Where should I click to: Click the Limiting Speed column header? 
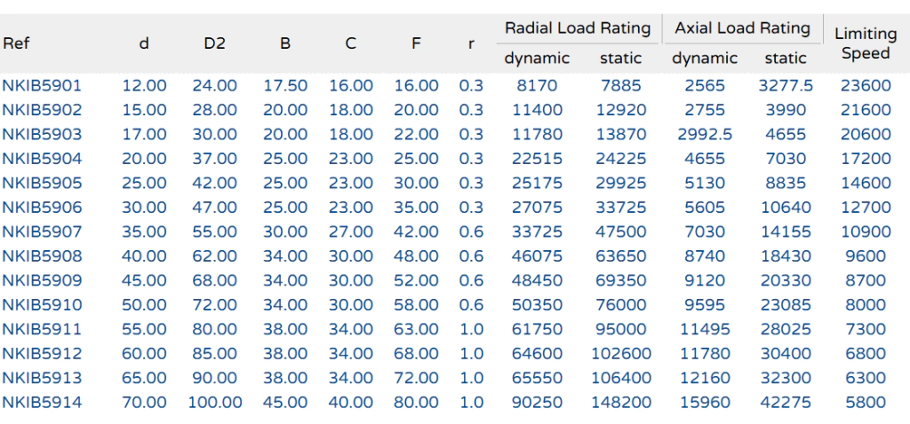pyautogui.click(x=866, y=43)
